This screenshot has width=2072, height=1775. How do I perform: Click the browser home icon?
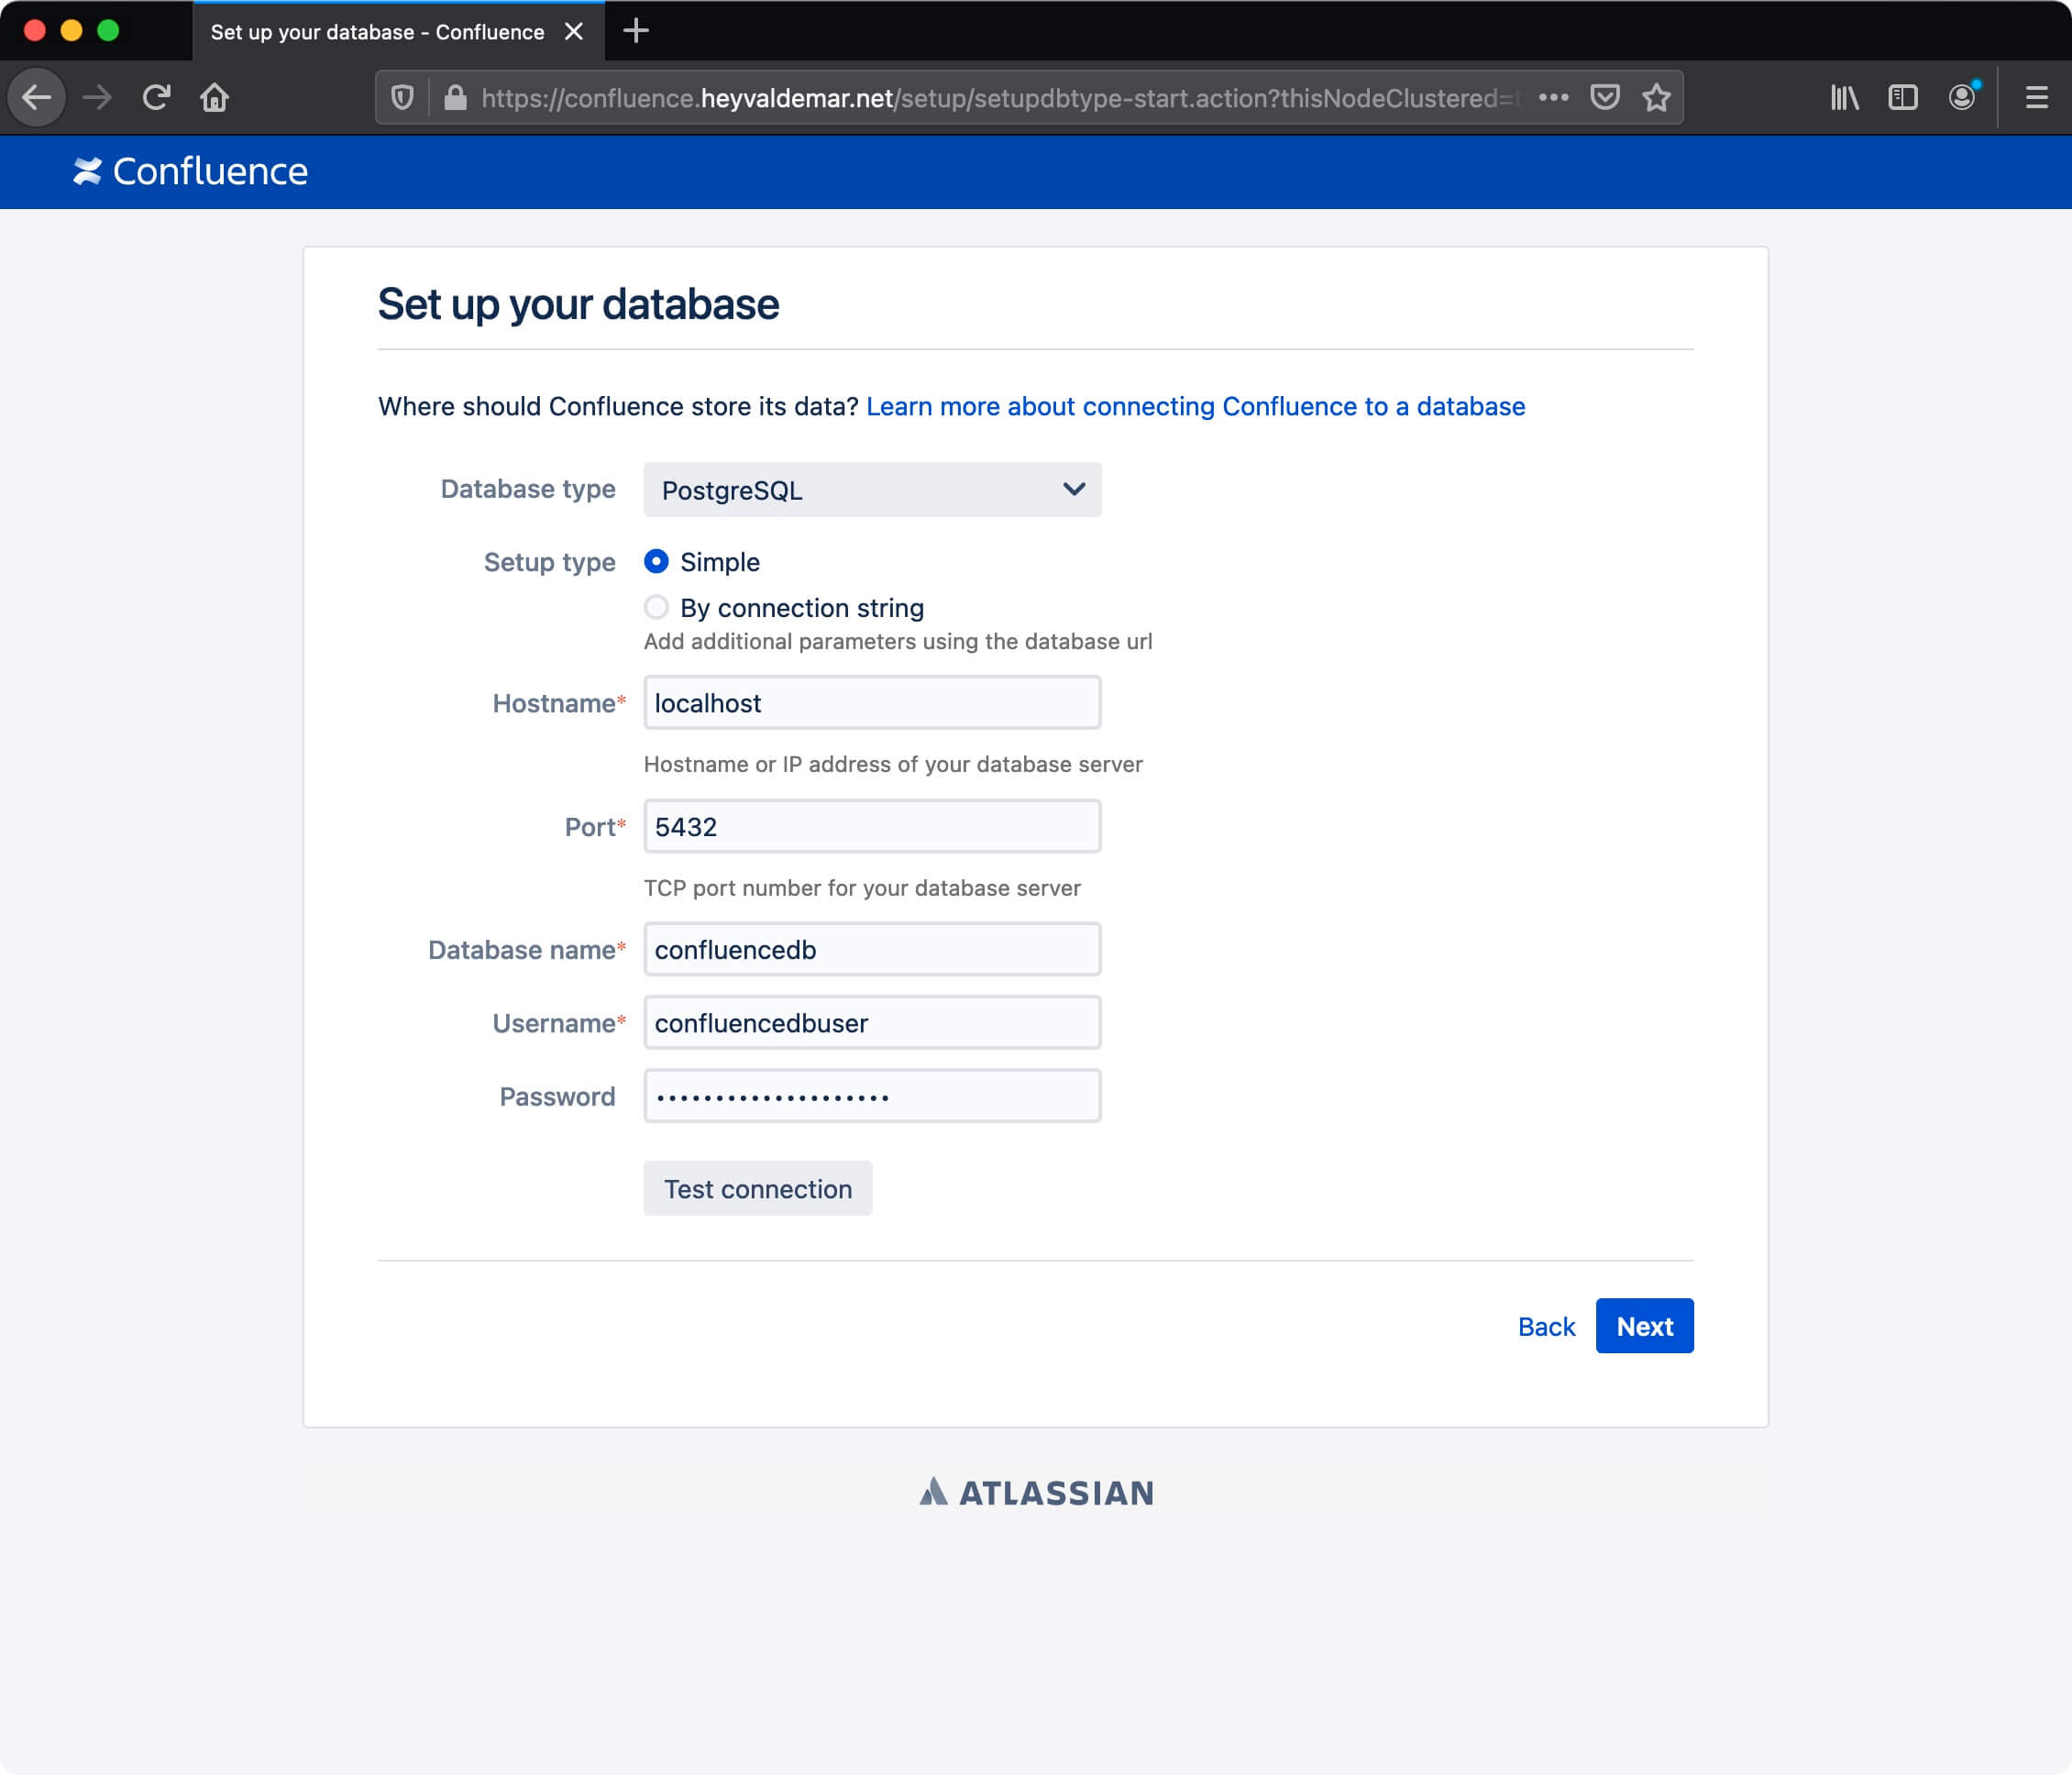(x=216, y=97)
